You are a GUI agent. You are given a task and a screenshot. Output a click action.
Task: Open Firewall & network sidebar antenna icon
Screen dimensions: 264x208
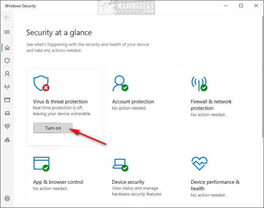pos(7,87)
